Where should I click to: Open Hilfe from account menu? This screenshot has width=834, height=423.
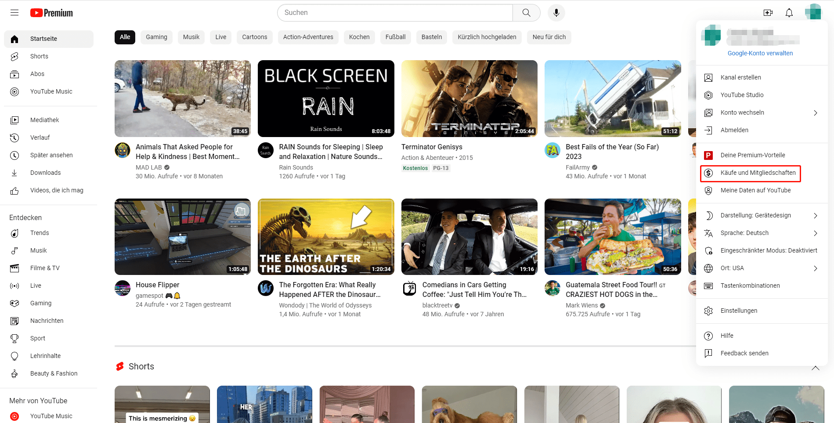coord(762,336)
